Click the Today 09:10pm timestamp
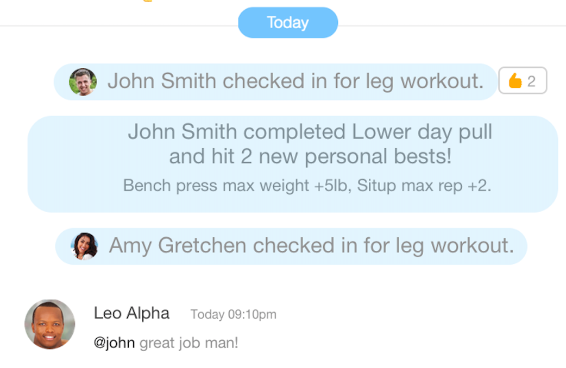566x368 pixels. pyautogui.click(x=234, y=315)
